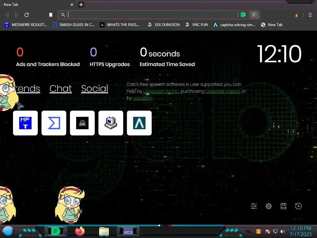Click the Ads and Trackers Blocked counter
The image size is (317, 238).
tap(48, 57)
